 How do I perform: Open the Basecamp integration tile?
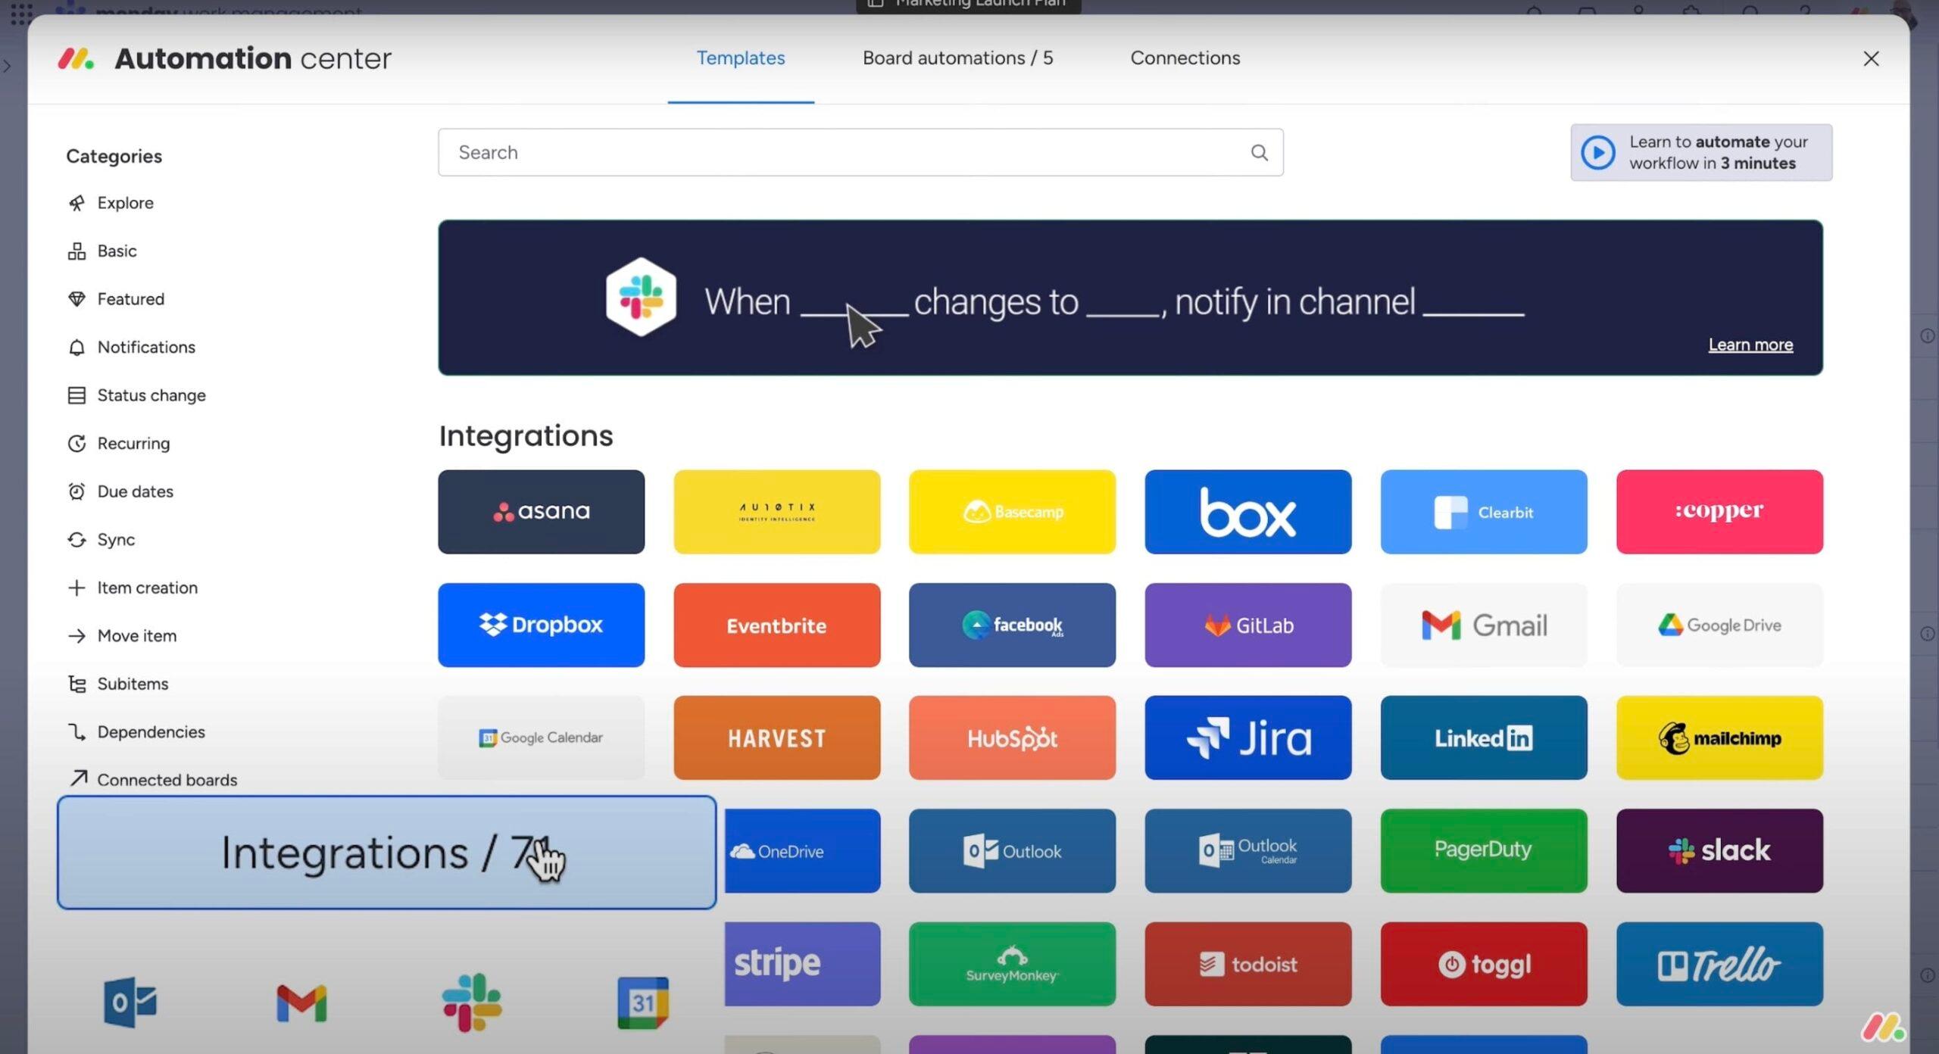coord(1012,512)
